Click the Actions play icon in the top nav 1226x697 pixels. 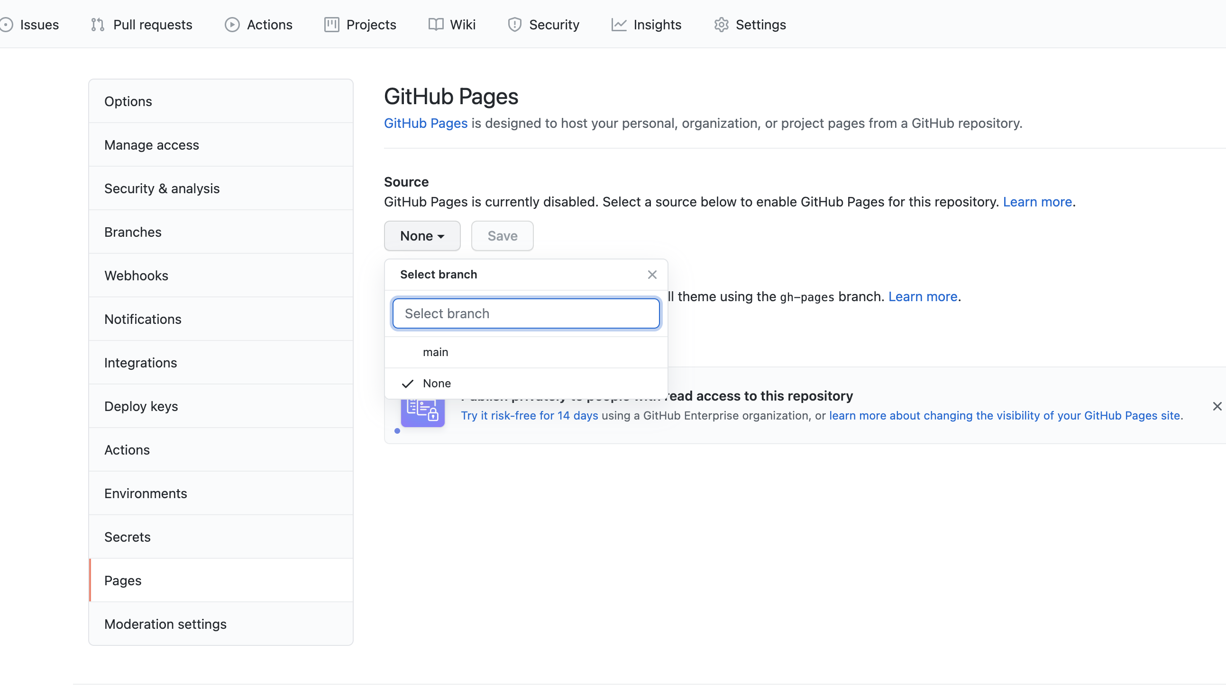point(232,25)
